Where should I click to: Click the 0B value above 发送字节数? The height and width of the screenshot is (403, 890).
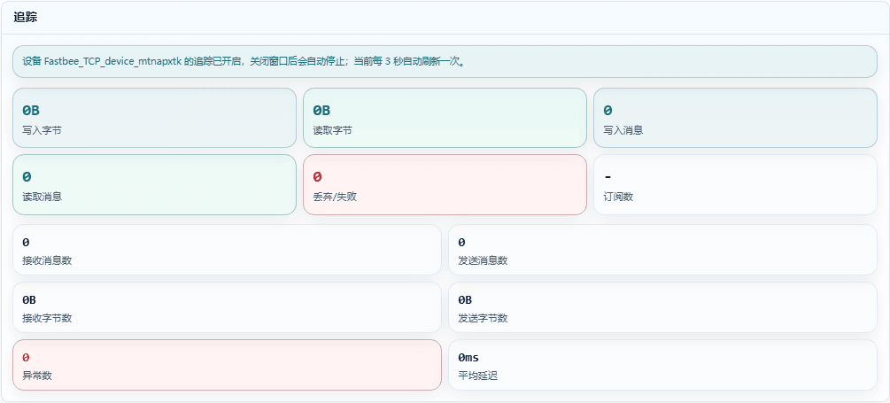click(x=465, y=299)
